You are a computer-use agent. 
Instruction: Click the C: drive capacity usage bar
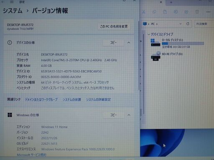[183, 44]
